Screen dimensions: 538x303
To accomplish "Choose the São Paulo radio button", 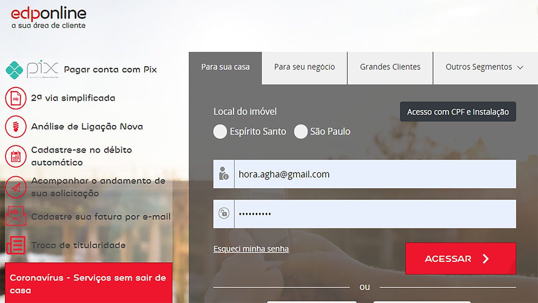I will [x=301, y=132].
